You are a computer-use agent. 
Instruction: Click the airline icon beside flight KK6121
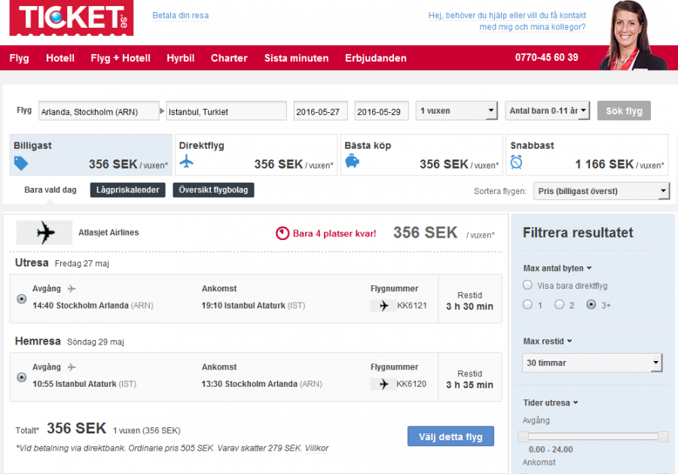[383, 305]
